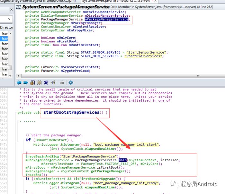Toggle the context window lock icon
Image resolution: width=225 pixels, height=194 pixels.
pos(62,83)
